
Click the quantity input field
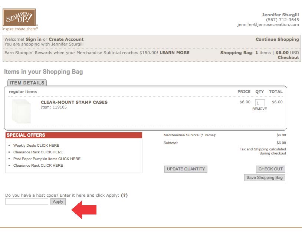pos(260,103)
